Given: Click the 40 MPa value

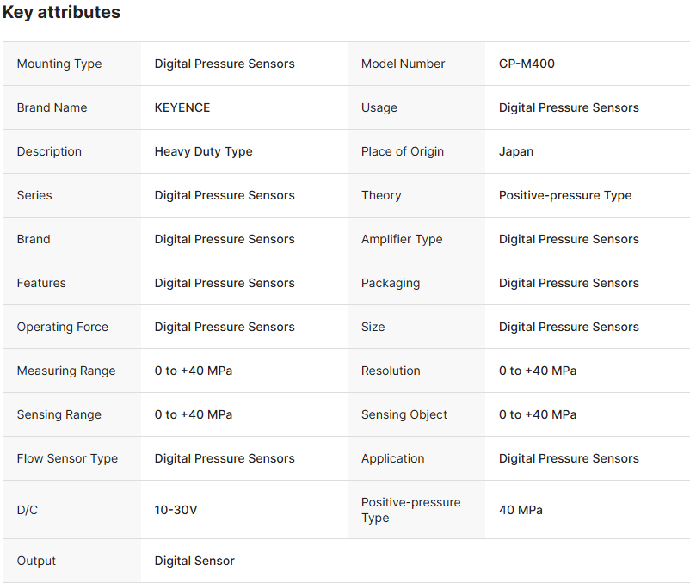Looking at the screenshot, I should (521, 510).
